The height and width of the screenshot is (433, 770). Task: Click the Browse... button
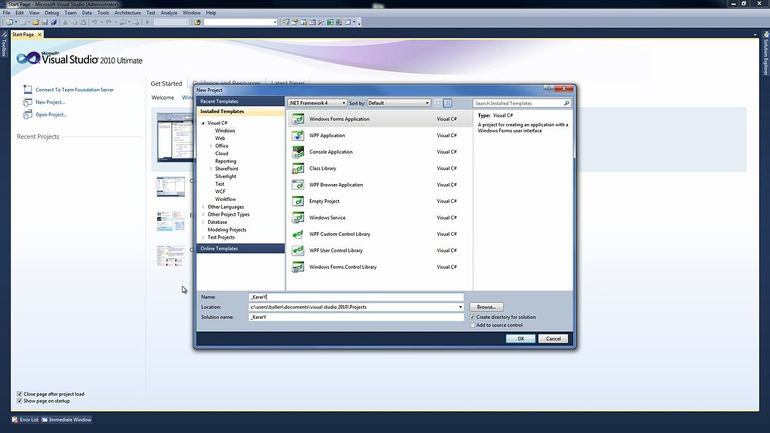click(487, 307)
